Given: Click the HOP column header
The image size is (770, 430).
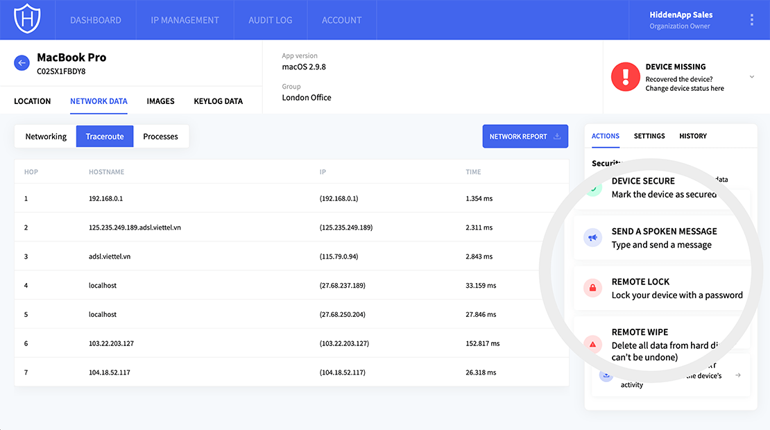Looking at the screenshot, I should pyautogui.click(x=31, y=172).
